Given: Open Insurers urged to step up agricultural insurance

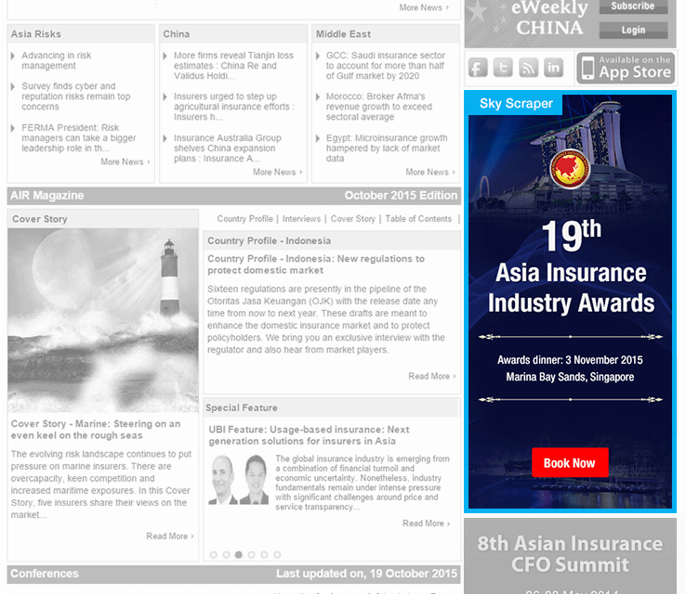Looking at the screenshot, I should point(234,107).
